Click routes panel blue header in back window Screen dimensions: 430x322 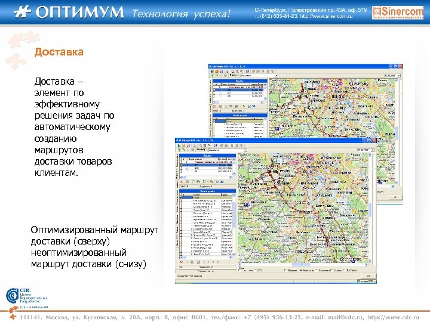pyautogui.click(x=239, y=81)
